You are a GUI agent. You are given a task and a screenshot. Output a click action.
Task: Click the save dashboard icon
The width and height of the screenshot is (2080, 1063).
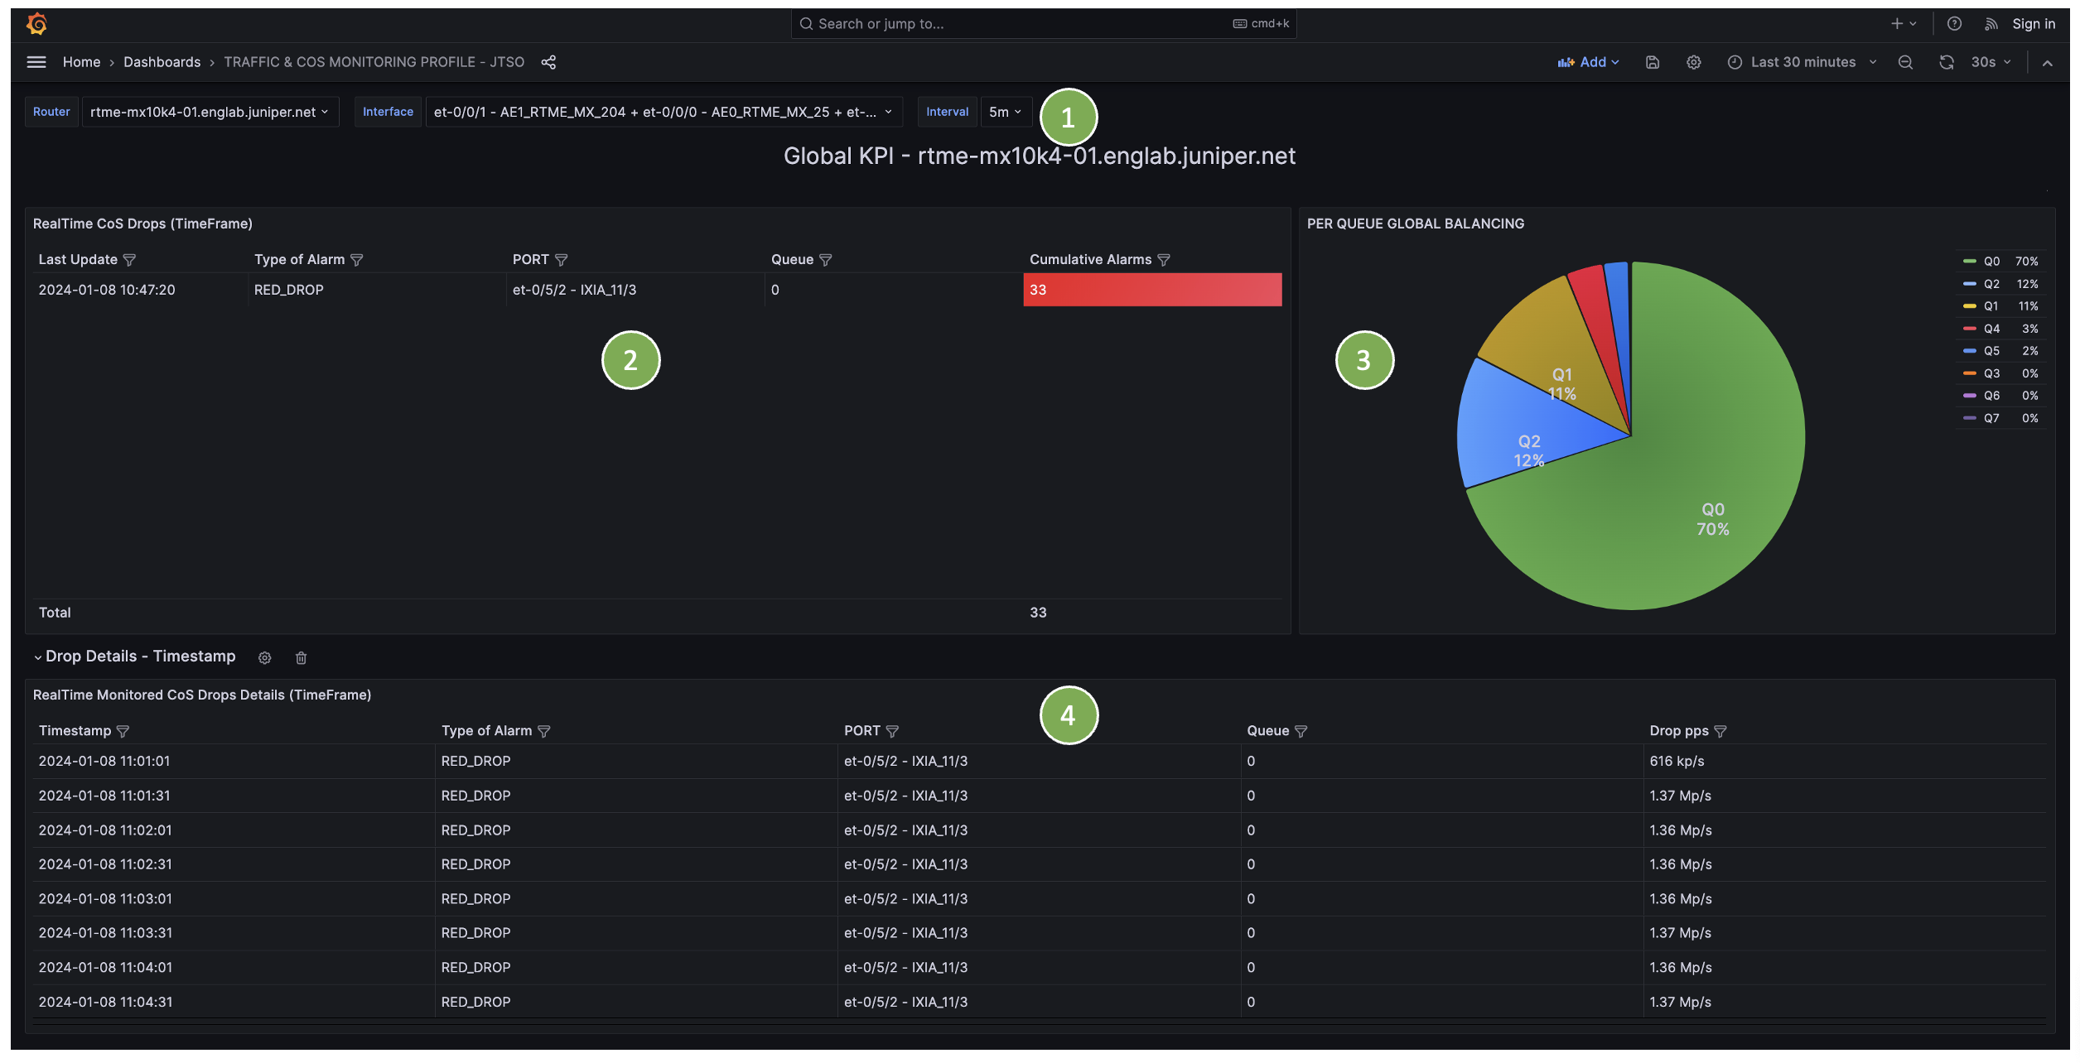click(x=1653, y=62)
